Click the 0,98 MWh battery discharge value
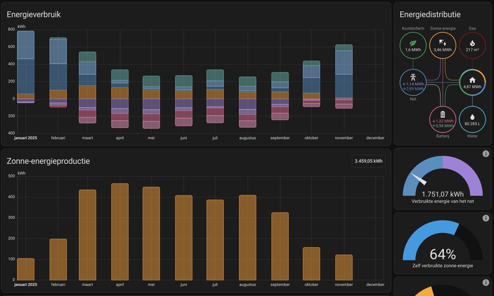The height and width of the screenshot is (296, 494). [443, 126]
